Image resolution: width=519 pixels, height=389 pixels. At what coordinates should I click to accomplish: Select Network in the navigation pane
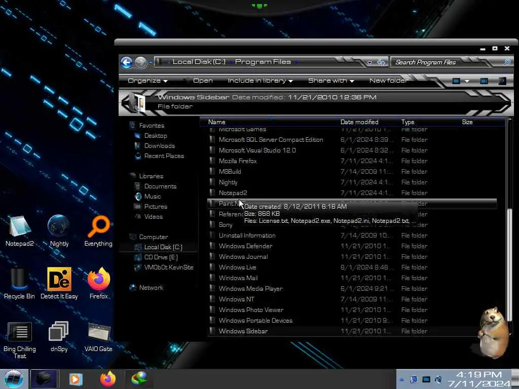(151, 288)
